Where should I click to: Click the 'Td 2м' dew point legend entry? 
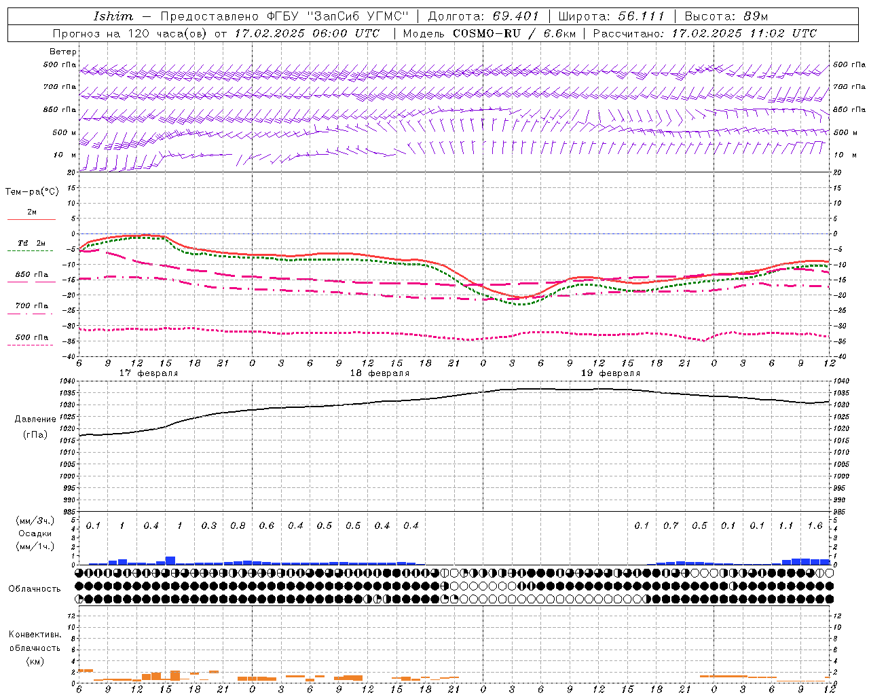(31, 243)
